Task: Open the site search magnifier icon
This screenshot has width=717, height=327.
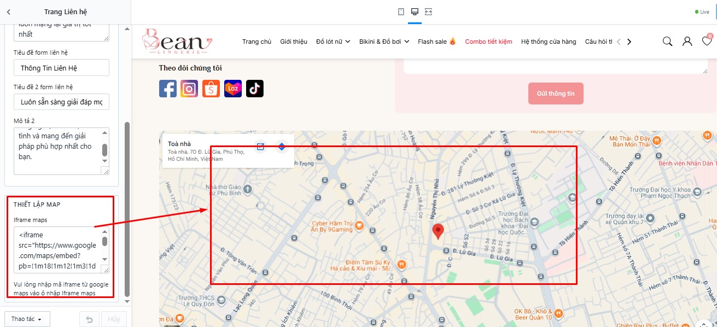Action: coord(667,41)
